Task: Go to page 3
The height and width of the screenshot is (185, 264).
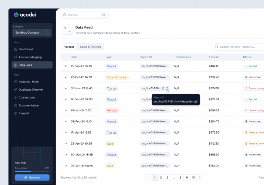Action: [x=167, y=178]
